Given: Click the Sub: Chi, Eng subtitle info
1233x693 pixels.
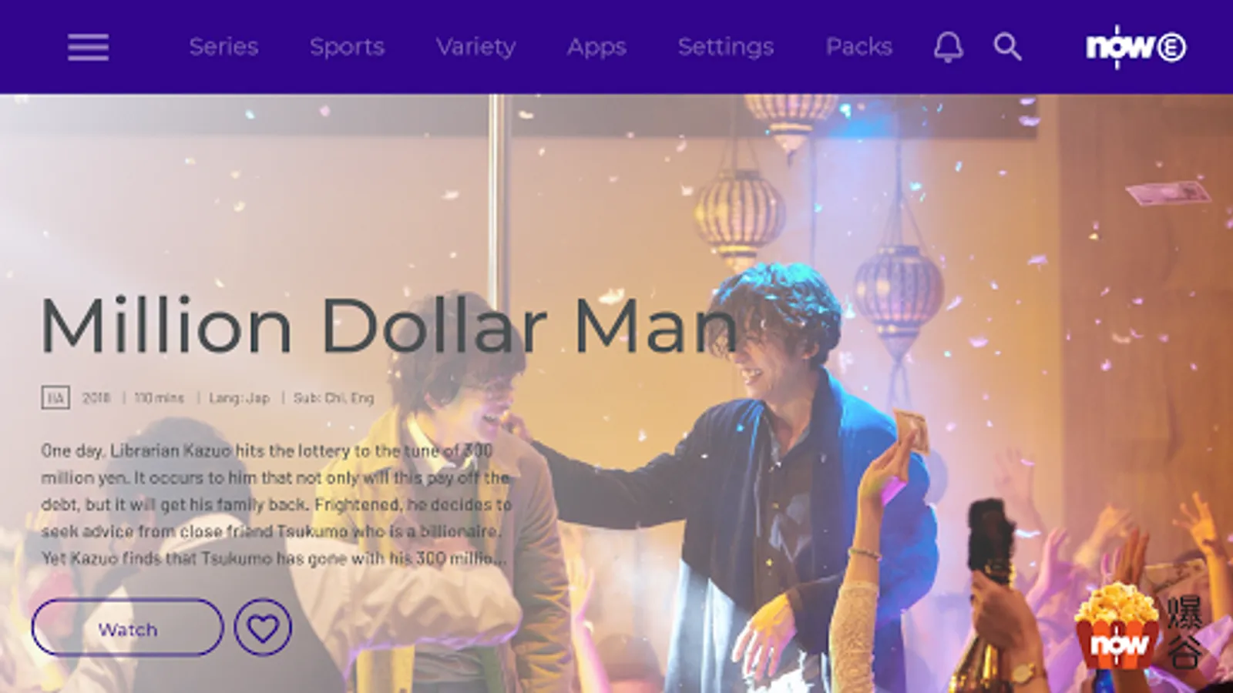Looking at the screenshot, I should coord(334,397).
